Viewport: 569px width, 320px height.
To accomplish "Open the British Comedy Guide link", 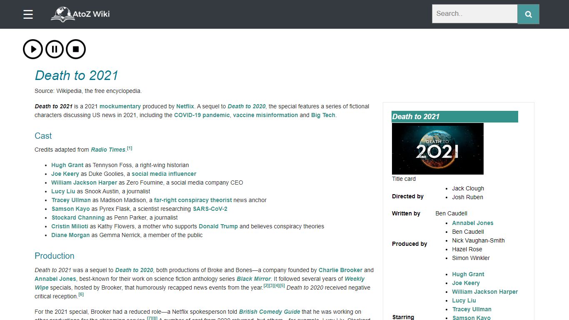I will pyautogui.click(x=270, y=312).
